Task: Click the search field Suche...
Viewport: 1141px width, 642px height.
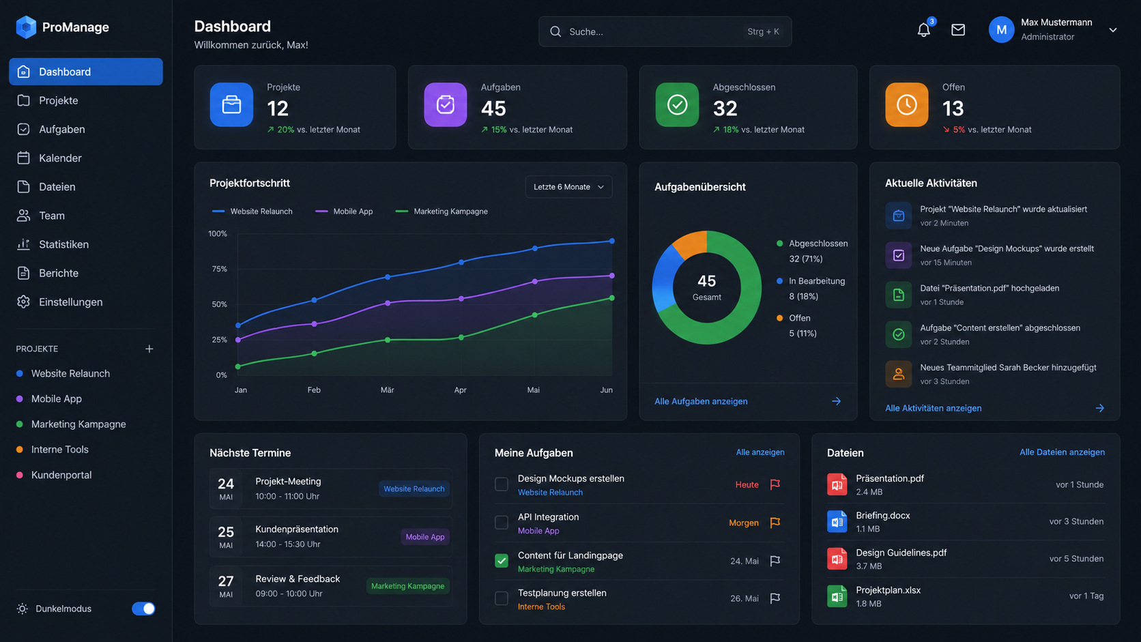Action: pos(665,31)
